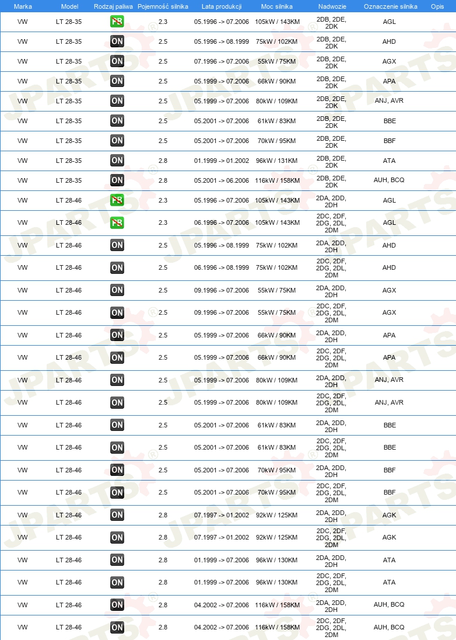The height and width of the screenshot is (640, 456).
Task: Select ON diesel icon in LT 28-35 BBE row
Action: click(117, 121)
